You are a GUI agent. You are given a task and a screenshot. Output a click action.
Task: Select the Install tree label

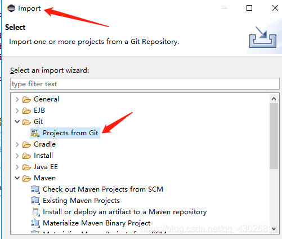click(43, 156)
